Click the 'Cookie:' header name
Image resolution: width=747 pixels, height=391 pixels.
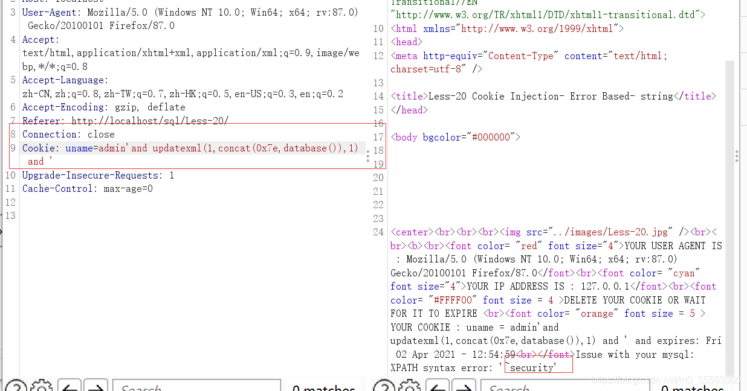coord(41,148)
